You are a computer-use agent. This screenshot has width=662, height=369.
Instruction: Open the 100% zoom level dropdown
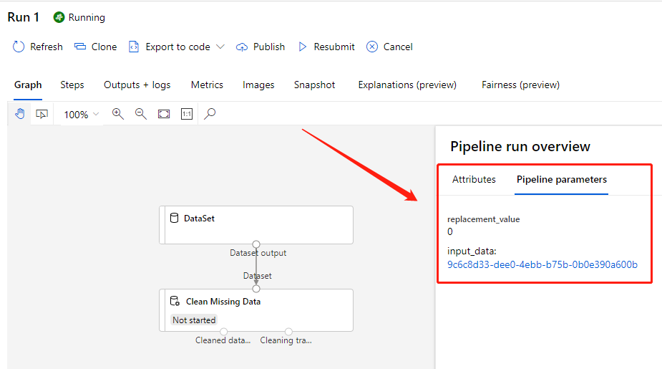point(81,115)
